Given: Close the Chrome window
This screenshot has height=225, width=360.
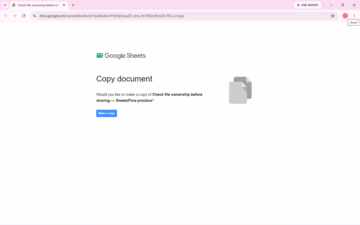Looking at the screenshot, I should pyautogui.click(x=354, y=5).
